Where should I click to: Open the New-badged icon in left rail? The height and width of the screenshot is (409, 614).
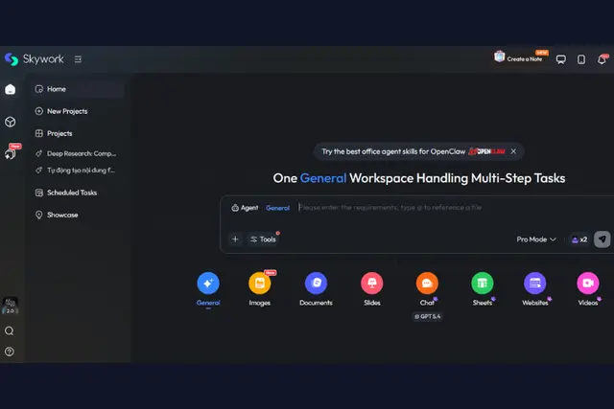(x=11, y=152)
